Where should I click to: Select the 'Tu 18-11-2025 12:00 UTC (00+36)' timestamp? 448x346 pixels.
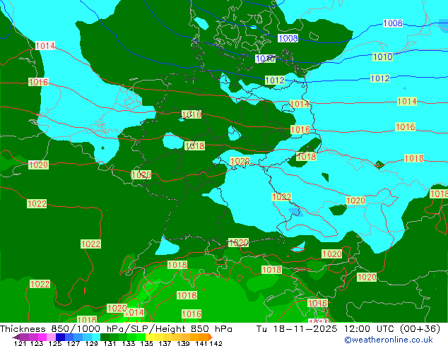pos(348,329)
